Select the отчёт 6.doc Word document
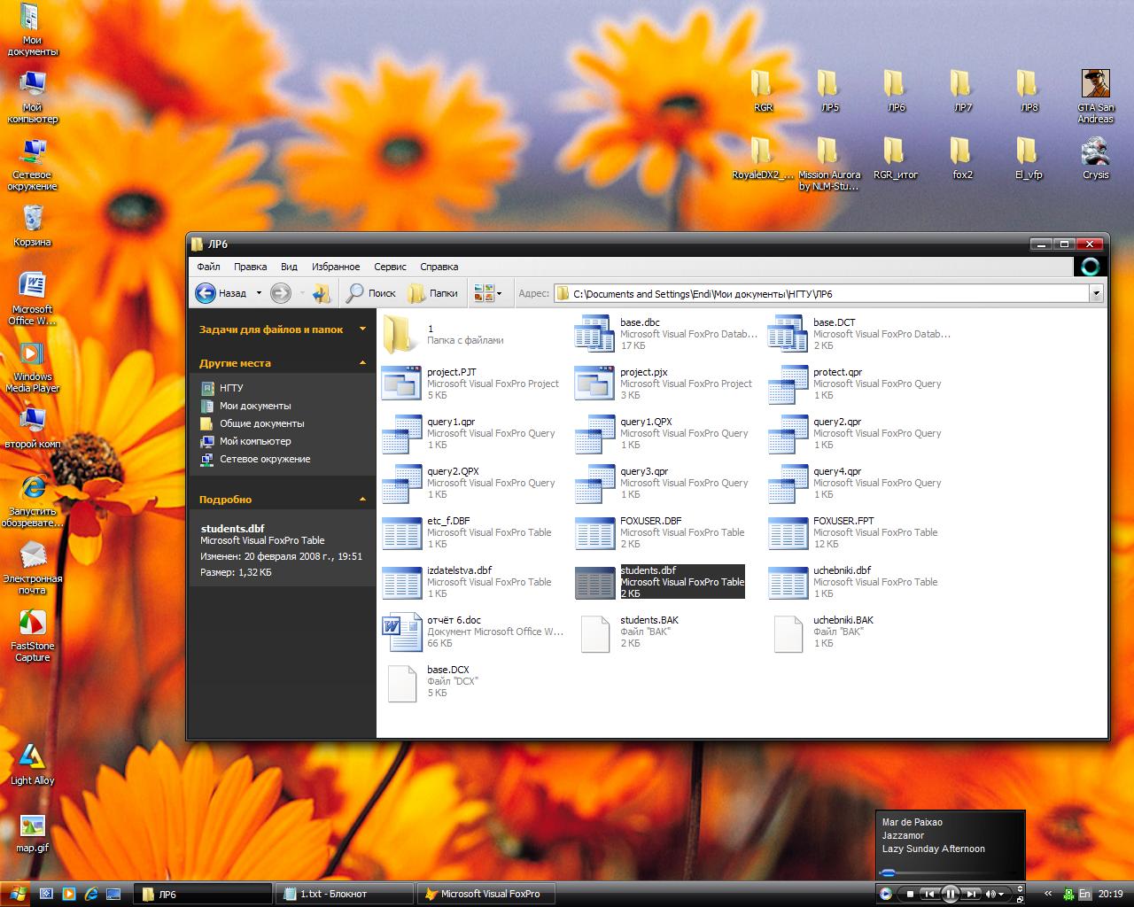 pyautogui.click(x=401, y=632)
